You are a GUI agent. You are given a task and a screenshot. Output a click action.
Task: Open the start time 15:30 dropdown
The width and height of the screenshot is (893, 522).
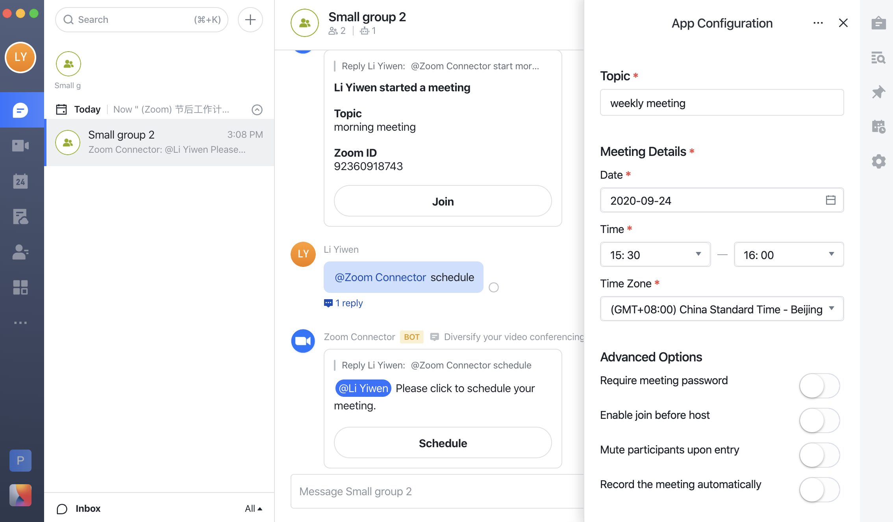[x=655, y=255]
